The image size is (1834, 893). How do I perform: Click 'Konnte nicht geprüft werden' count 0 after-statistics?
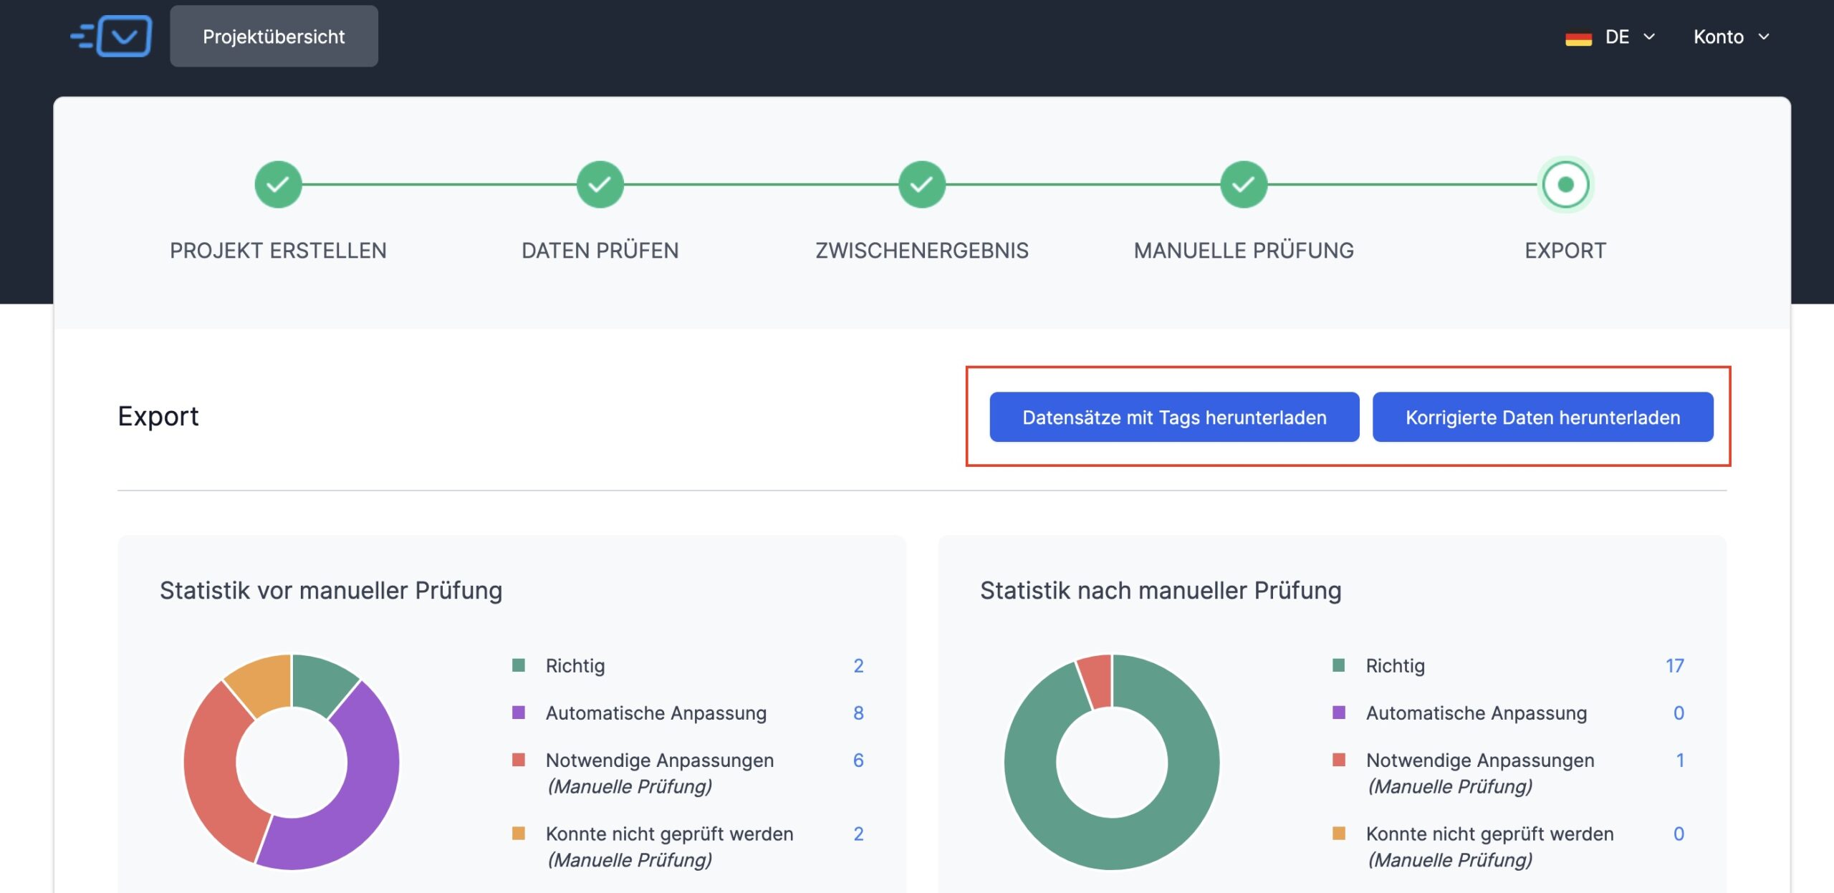[x=1679, y=834]
